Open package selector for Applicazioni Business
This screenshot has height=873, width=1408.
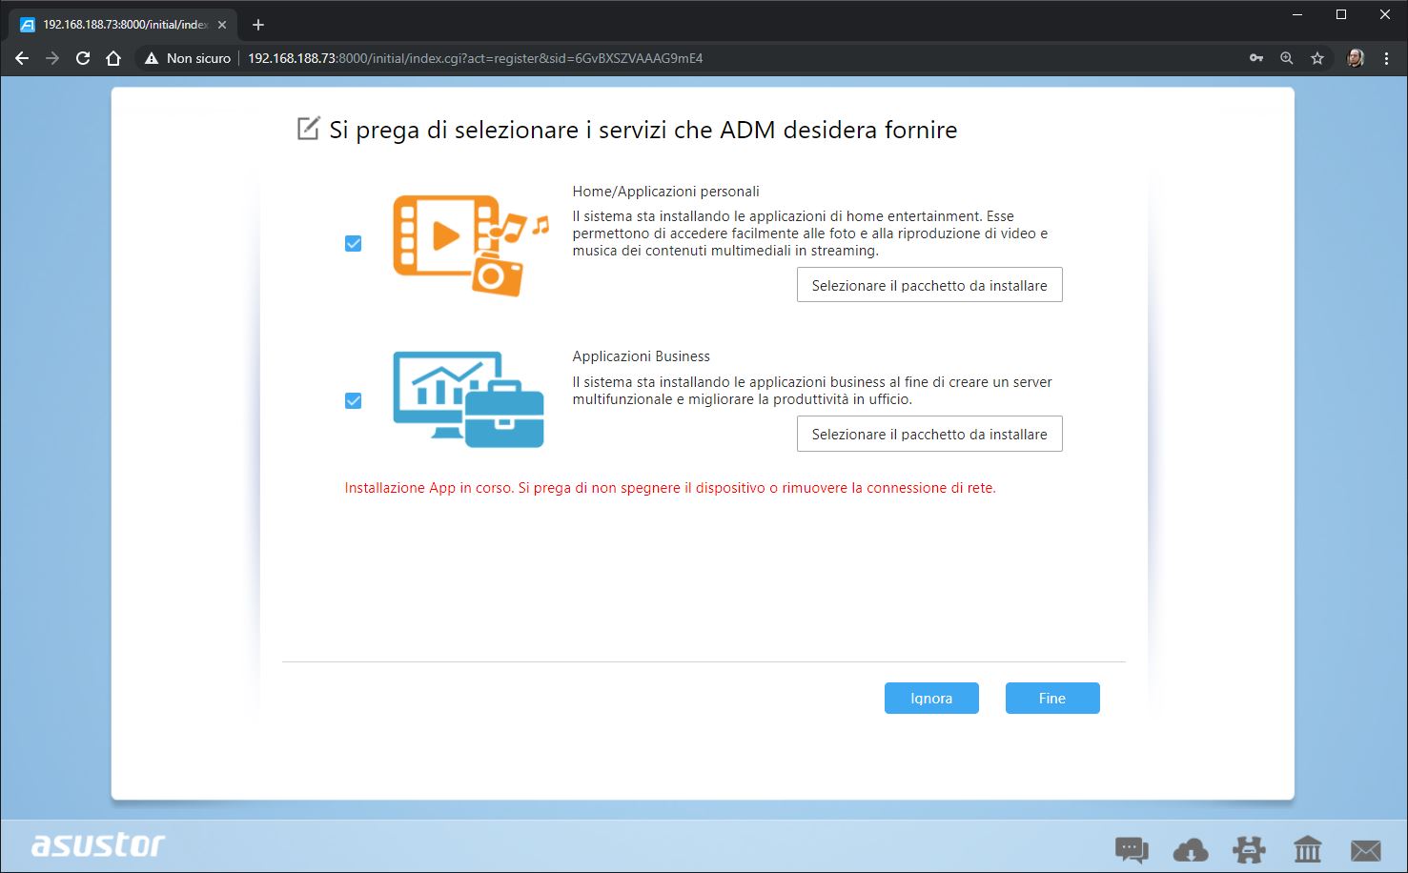click(x=928, y=435)
